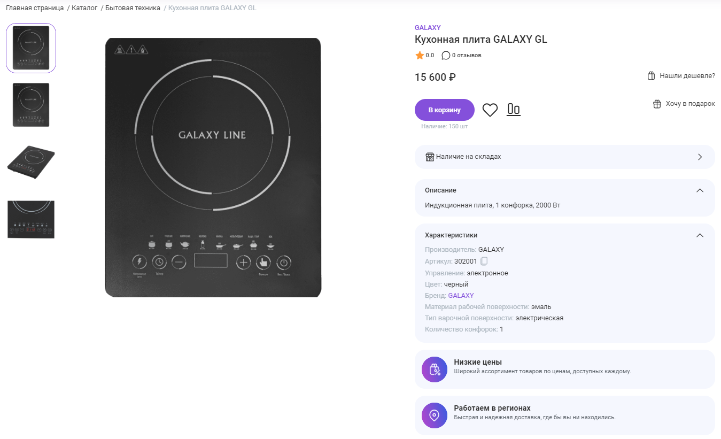Click the Работаем в регионах heading
721x439 pixels.
coord(492,408)
